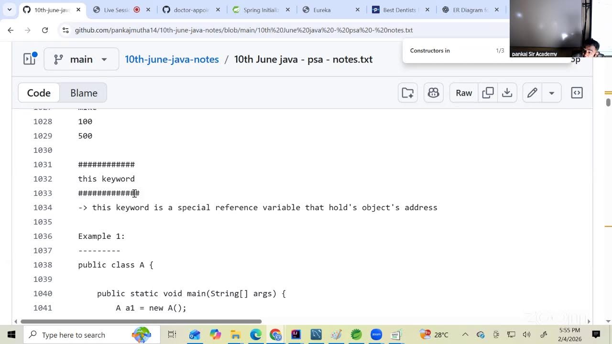612x344 pixels.
Task: Switch to Google Chrome in the taskbar
Action: pos(275,334)
